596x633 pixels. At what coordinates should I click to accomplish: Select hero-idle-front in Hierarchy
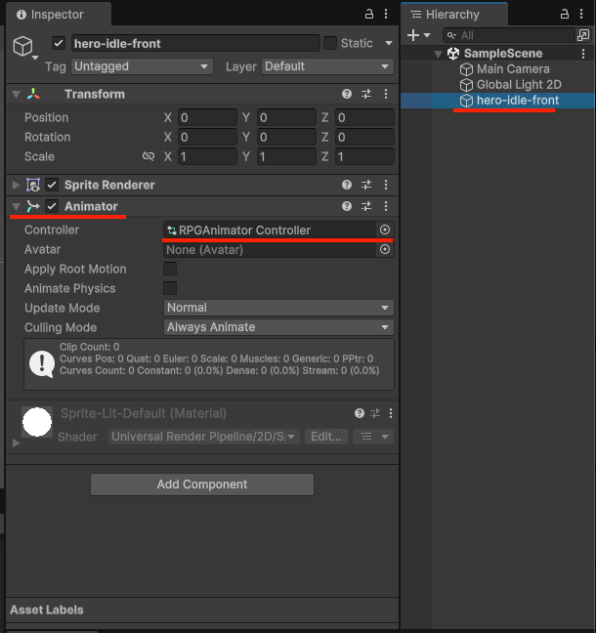518,101
